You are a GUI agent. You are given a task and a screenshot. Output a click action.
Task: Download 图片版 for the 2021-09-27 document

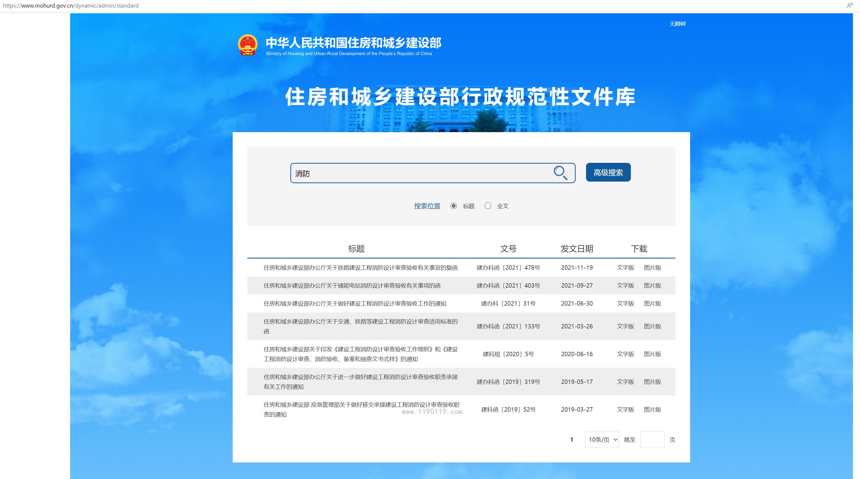tap(652, 286)
